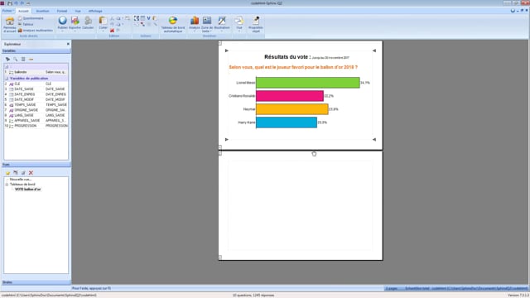The height and width of the screenshot is (298, 530).
Task: Select the TEMPS_SAISIE variable row
Action: pos(36,105)
